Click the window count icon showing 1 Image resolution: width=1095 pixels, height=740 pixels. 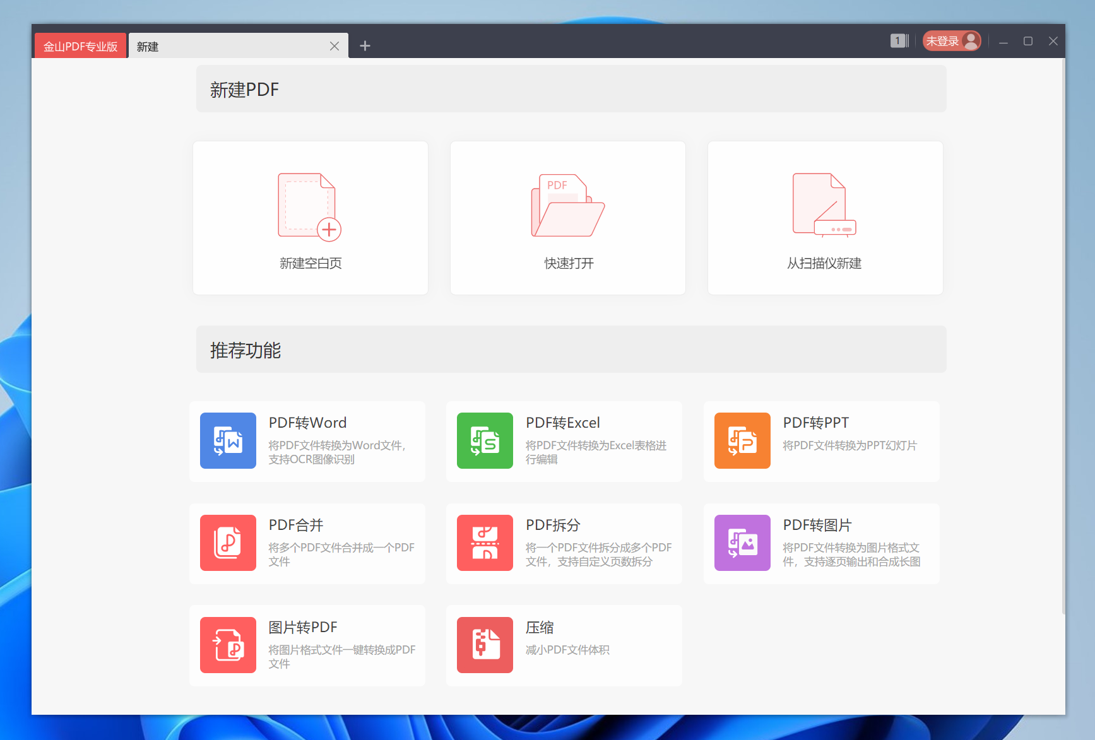click(x=899, y=41)
